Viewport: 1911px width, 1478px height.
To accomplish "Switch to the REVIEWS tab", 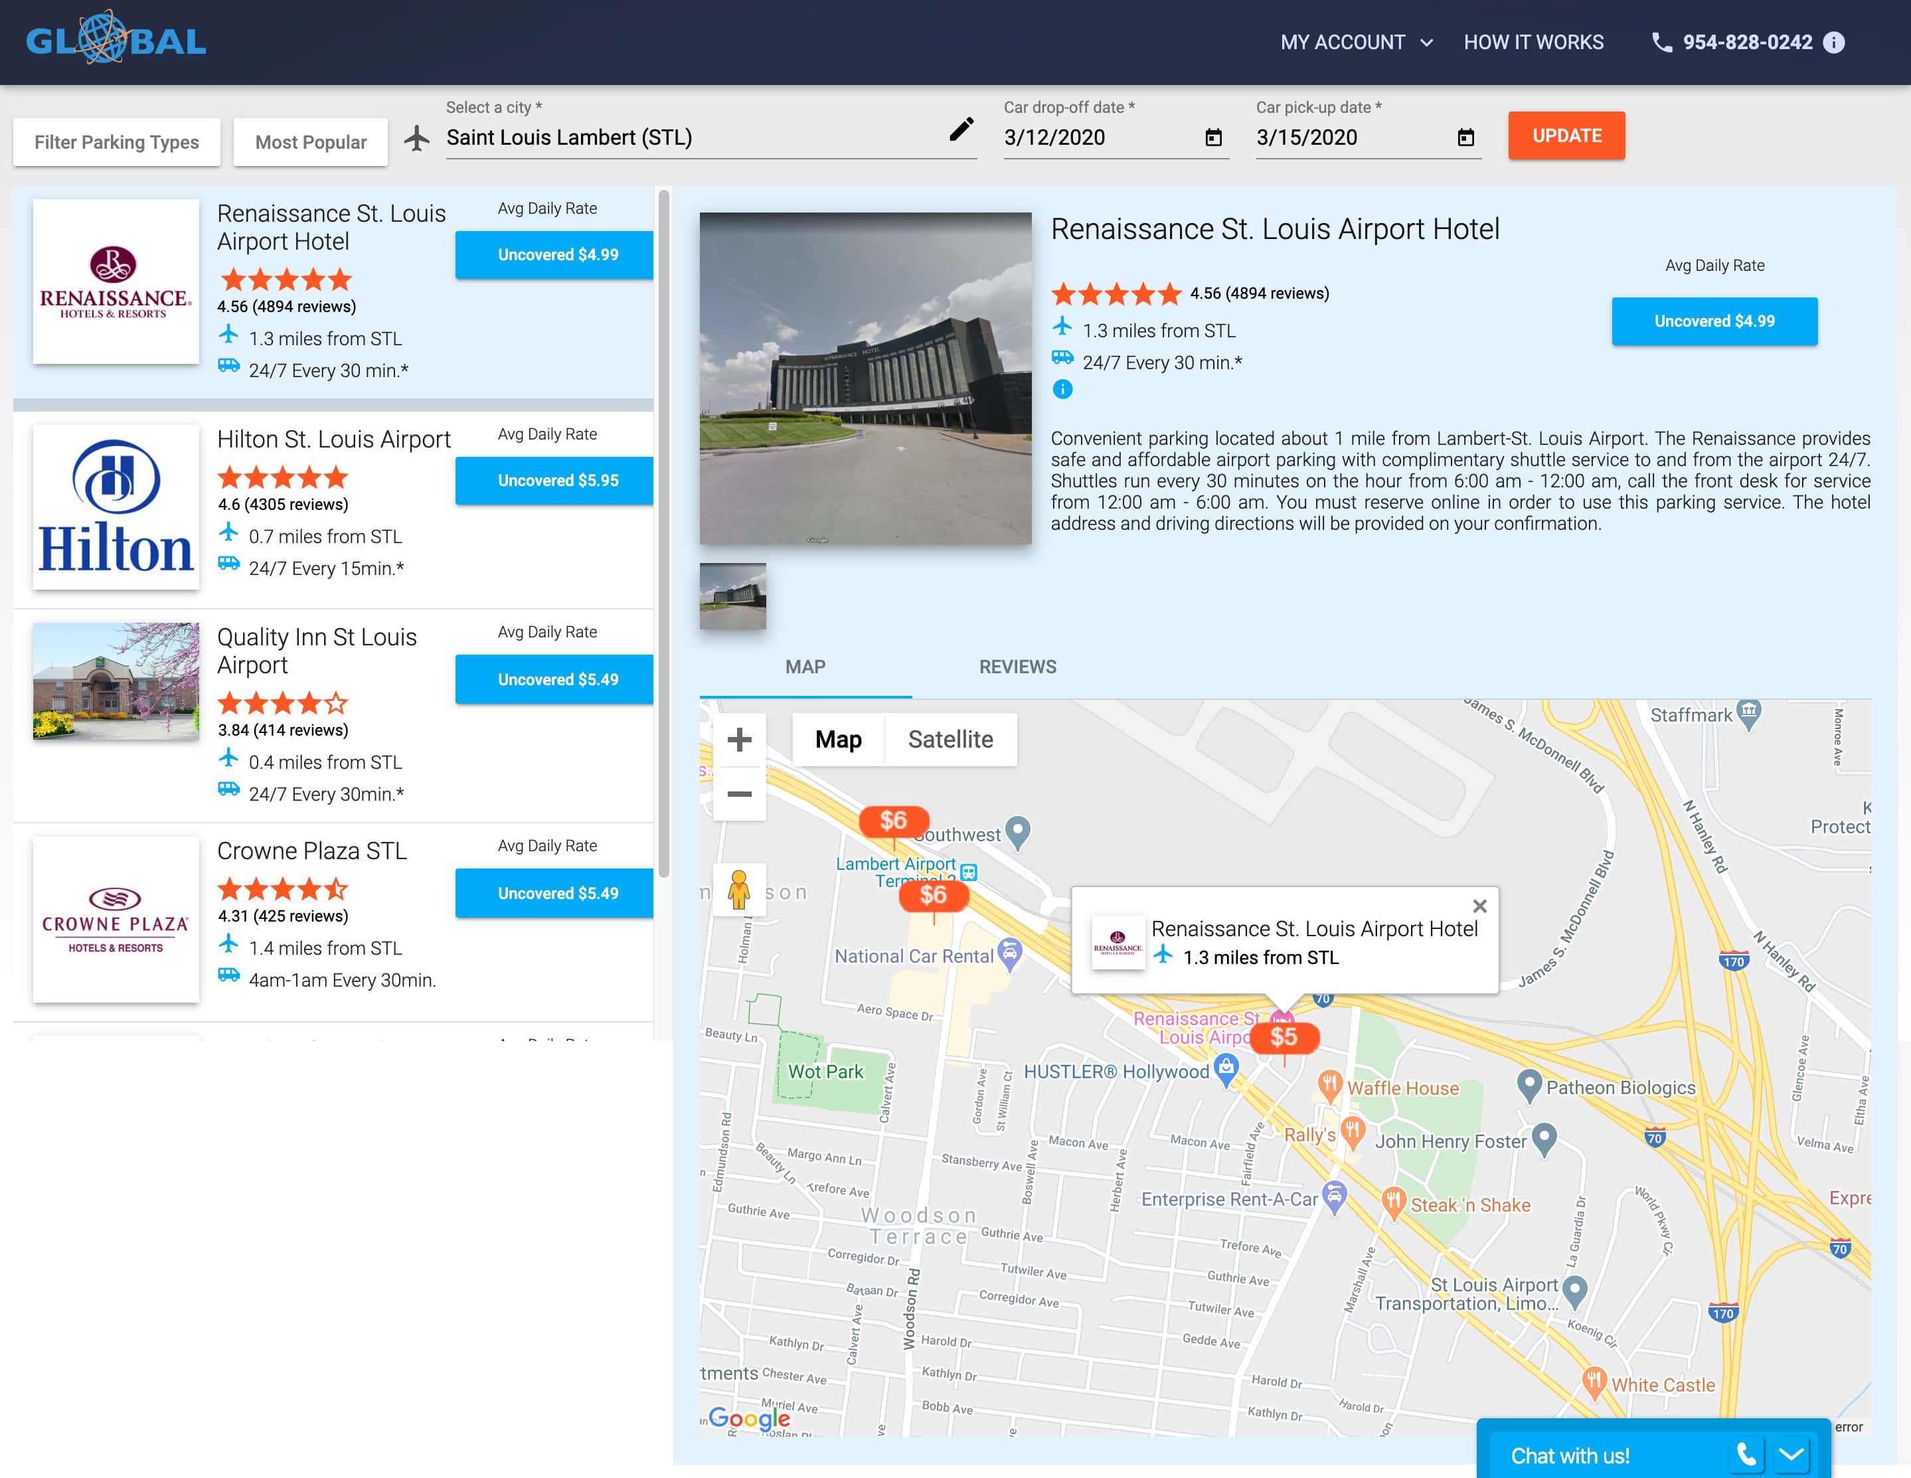I will click(x=1018, y=667).
